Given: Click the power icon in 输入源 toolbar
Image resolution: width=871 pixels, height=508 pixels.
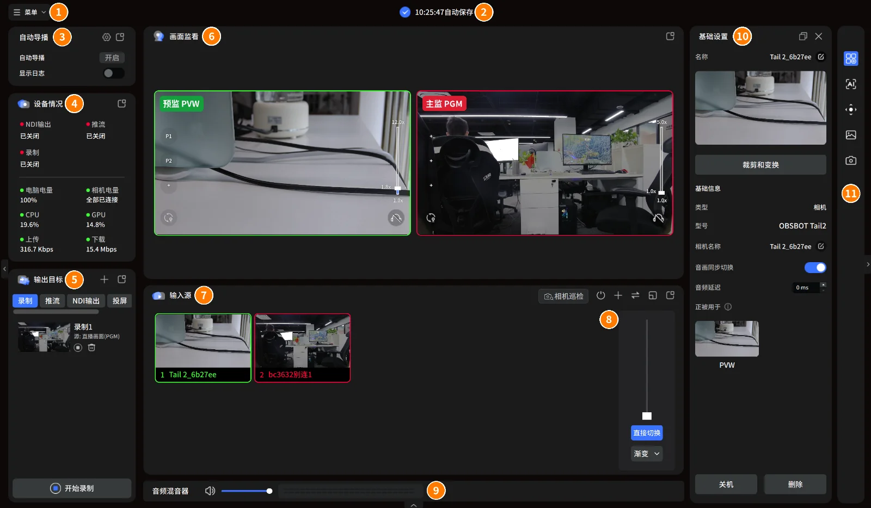Looking at the screenshot, I should coord(601,295).
